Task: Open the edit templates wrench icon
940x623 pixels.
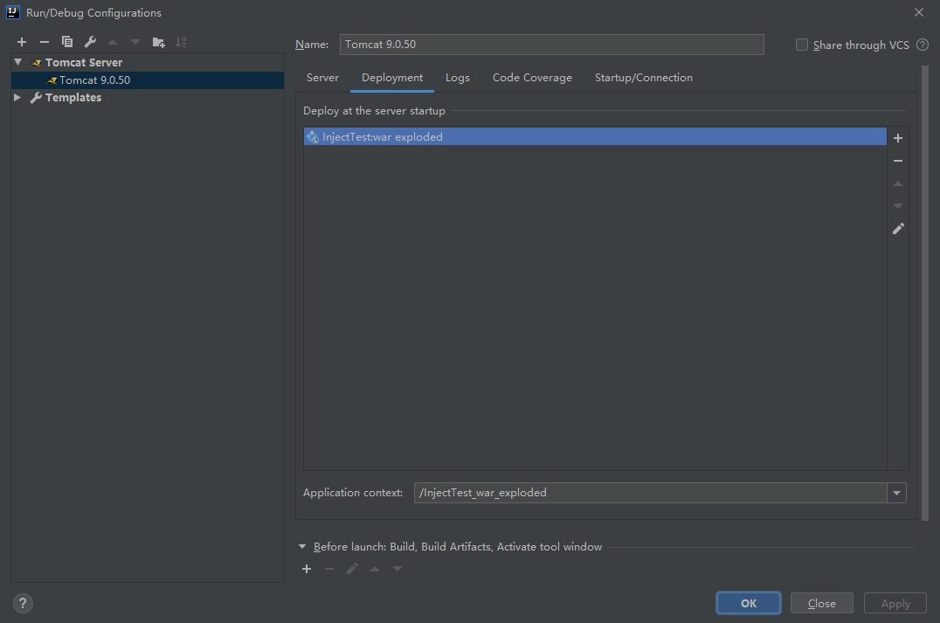Action: point(90,42)
